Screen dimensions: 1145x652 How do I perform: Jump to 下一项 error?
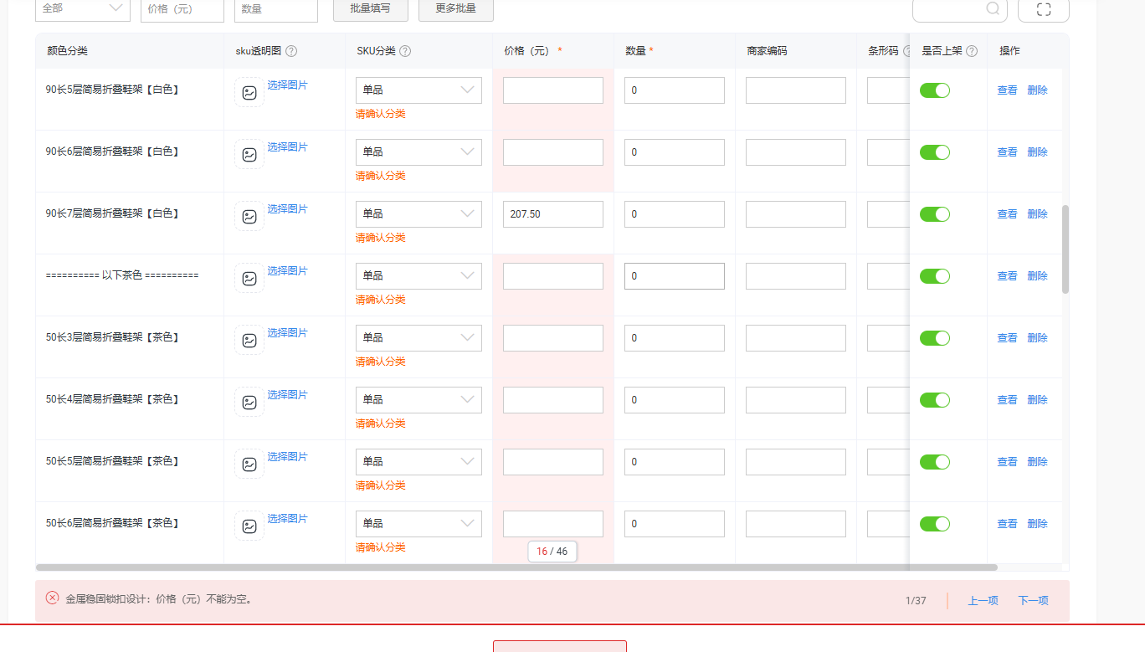point(1033,601)
